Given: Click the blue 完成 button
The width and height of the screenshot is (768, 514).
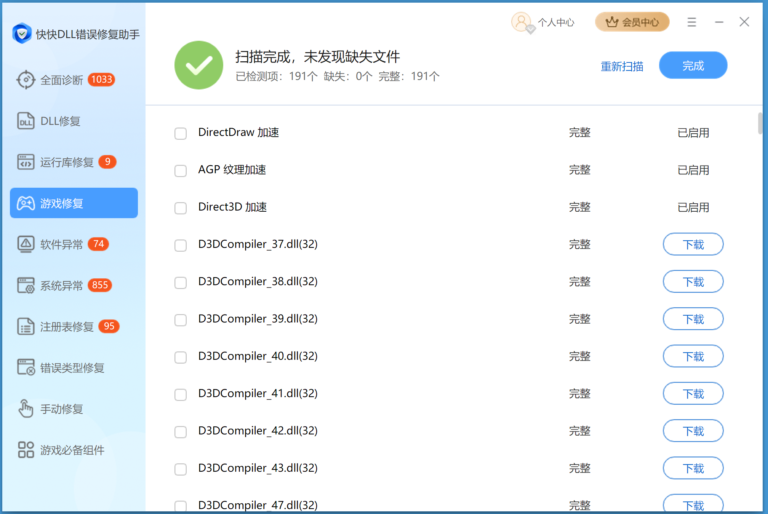Looking at the screenshot, I should (693, 65).
